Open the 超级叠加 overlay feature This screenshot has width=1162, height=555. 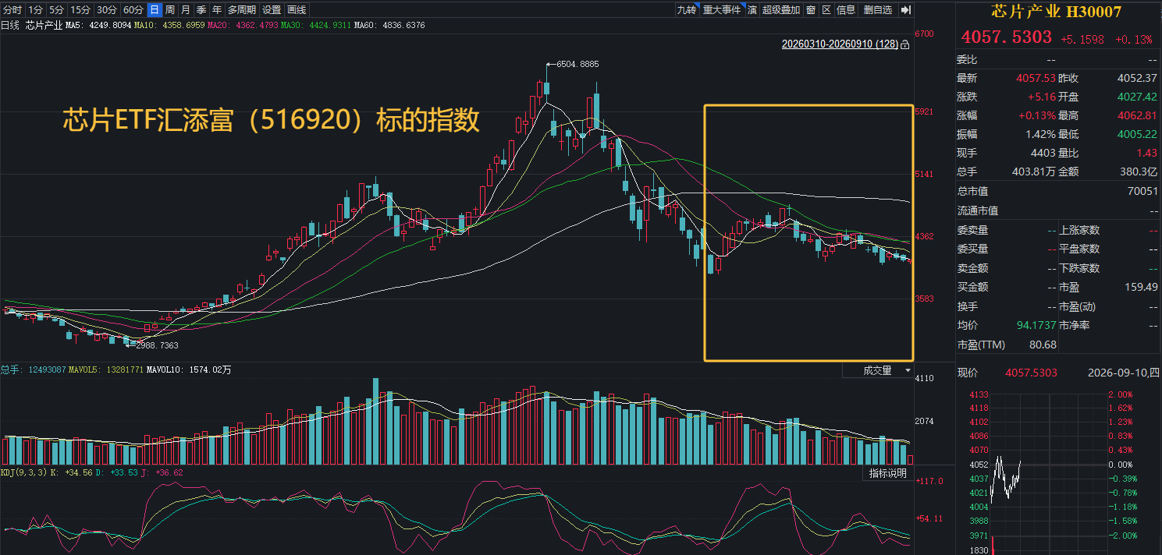781,10
